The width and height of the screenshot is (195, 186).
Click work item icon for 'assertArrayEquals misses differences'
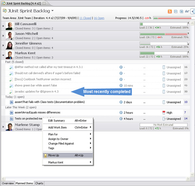tap(12, 112)
